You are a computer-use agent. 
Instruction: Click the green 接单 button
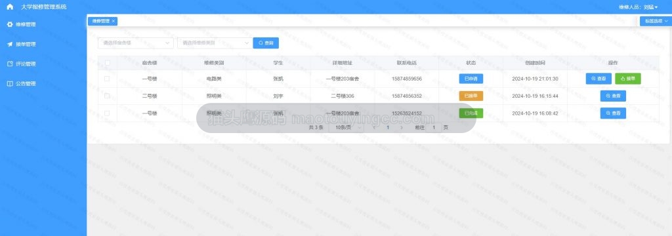(x=628, y=79)
